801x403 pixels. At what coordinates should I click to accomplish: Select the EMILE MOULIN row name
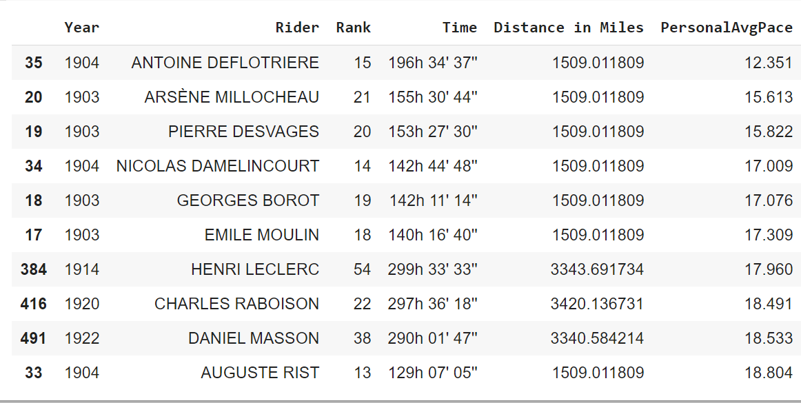(262, 235)
